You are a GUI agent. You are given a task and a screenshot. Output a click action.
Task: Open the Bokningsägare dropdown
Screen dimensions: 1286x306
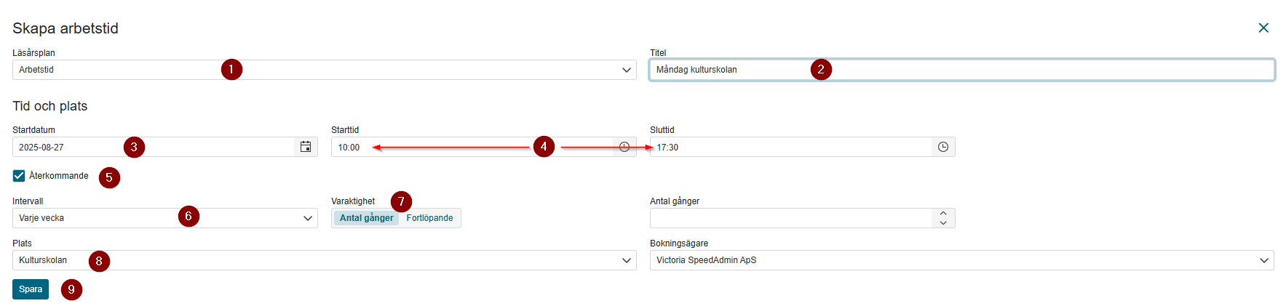tap(962, 260)
